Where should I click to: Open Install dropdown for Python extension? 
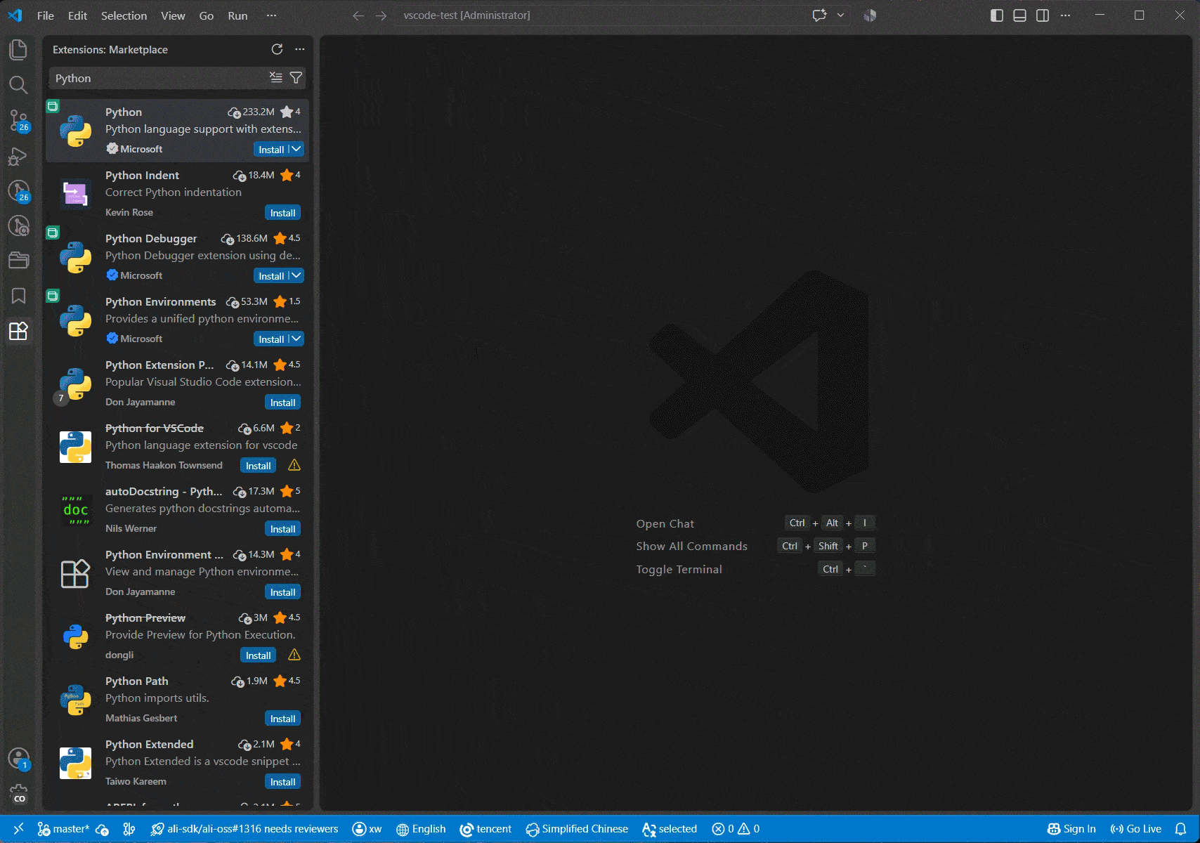pyautogui.click(x=296, y=150)
